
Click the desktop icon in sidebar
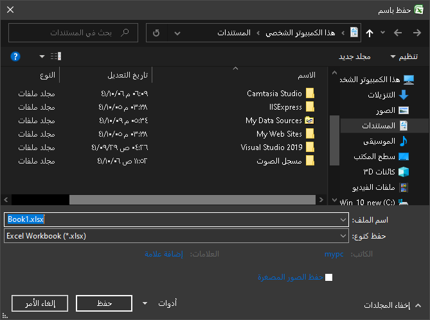click(x=404, y=156)
